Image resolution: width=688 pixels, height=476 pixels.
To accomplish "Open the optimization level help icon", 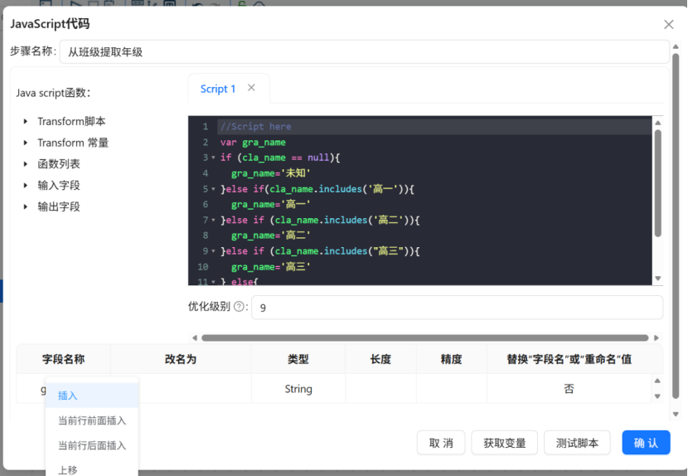I will (239, 307).
